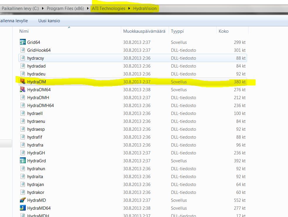Select the hydraesp file name
The image size is (288, 217).
click(36, 129)
